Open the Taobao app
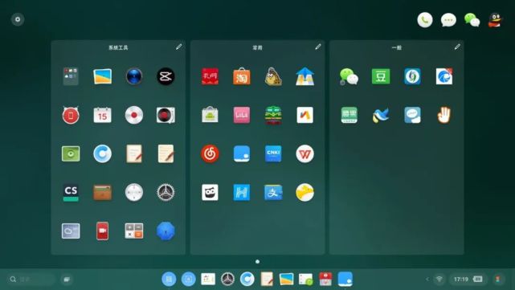The width and height of the screenshot is (515, 290). [x=241, y=76]
